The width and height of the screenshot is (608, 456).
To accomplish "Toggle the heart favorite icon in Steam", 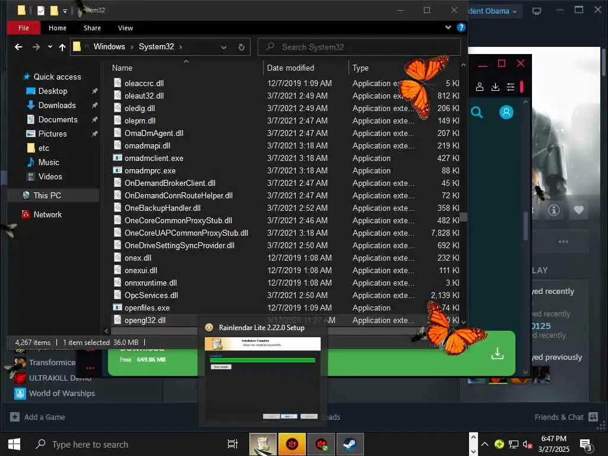I will [578, 210].
